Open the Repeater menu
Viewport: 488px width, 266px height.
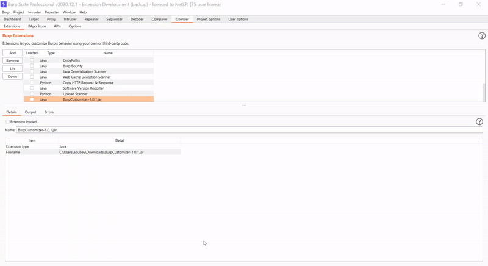[x=52, y=12]
